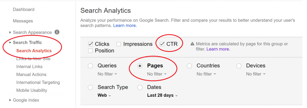Collapse the Search Traffic section
This screenshot has width=307, height=108.
[x=10, y=42]
